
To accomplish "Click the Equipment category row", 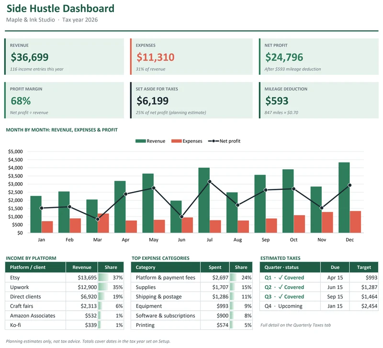I will pyautogui.click(x=192, y=306).
